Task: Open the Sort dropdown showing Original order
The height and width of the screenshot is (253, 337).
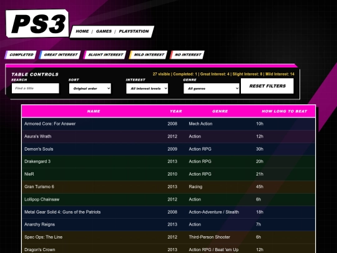Action: tap(90, 89)
